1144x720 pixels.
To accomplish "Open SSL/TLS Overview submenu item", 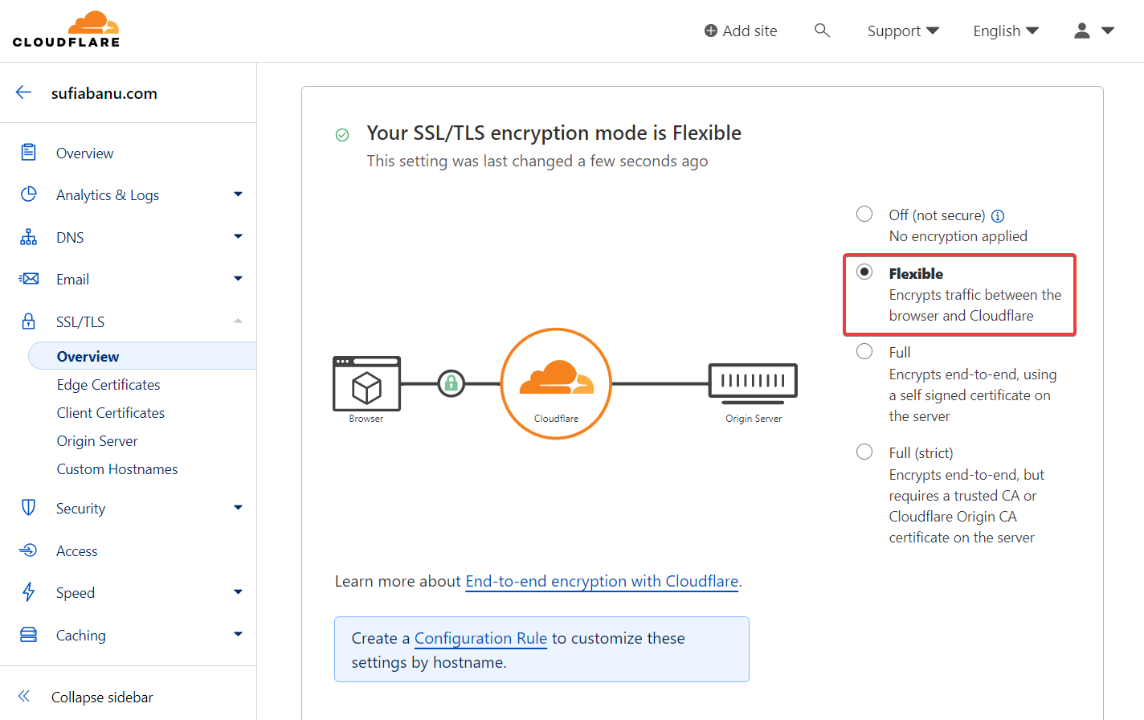I will [142, 356].
